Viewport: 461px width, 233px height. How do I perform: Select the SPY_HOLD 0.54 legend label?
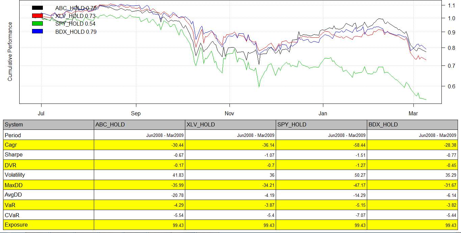click(x=75, y=24)
